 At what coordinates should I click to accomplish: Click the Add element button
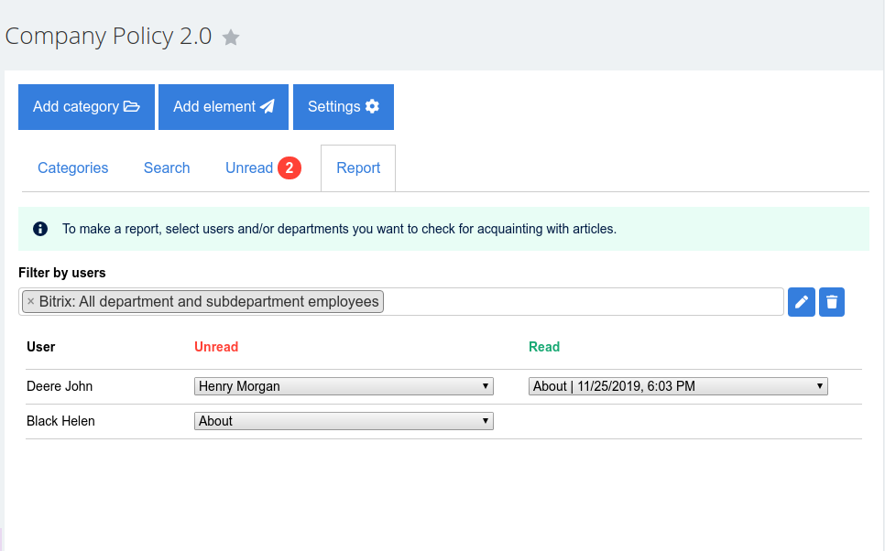tap(224, 107)
